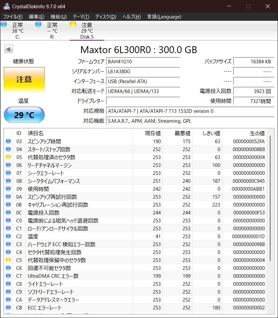This screenshot has width=278, height=318.
Task: Click the blue status dot for ID 0A
Action: pyautogui.click(x=8, y=197)
